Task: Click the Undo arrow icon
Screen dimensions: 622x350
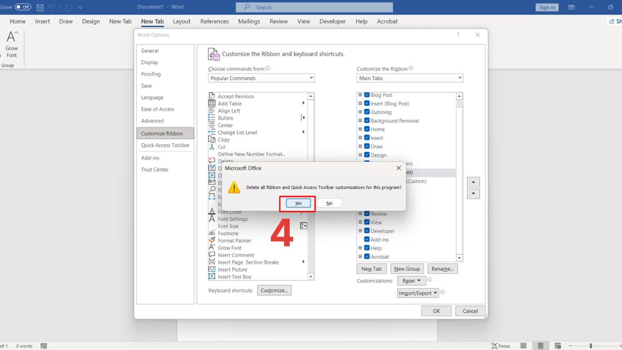Action: 53,7
